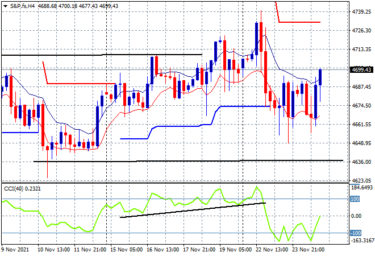Click the 11 Nov 21:00 time label
Viewport: 375px width, 256px height.
[x=90, y=250]
